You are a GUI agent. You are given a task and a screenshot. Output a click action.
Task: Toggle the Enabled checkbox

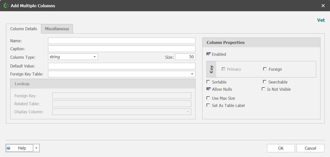pos(209,54)
